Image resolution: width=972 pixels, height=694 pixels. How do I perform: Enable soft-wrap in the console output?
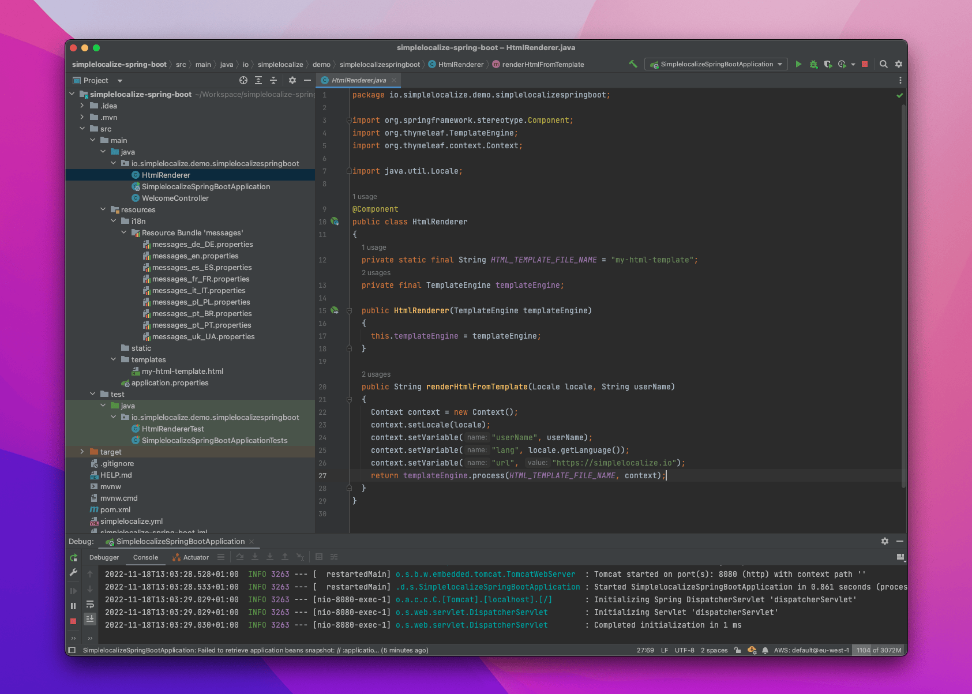click(x=89, y=603)
